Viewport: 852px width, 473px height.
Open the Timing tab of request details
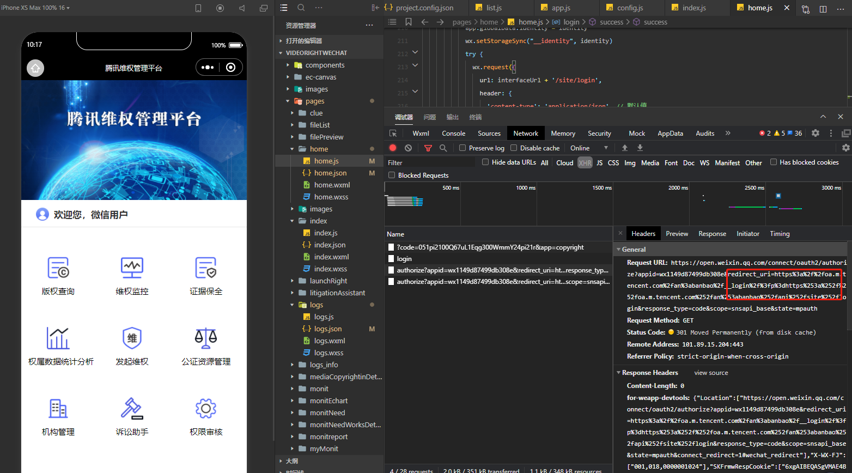[x=780, y=233]
